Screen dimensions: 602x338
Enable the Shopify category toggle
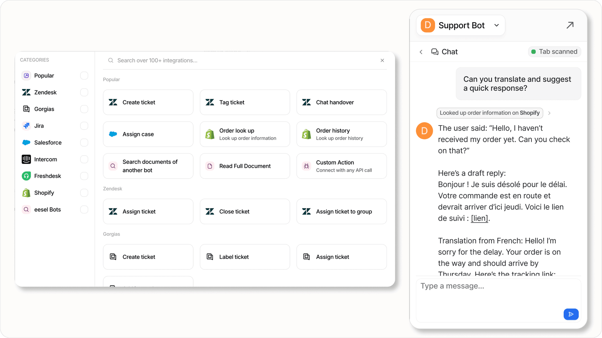pos(84,192)
